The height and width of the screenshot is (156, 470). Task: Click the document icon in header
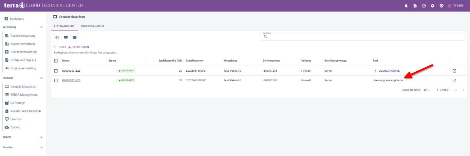(415, 6)
